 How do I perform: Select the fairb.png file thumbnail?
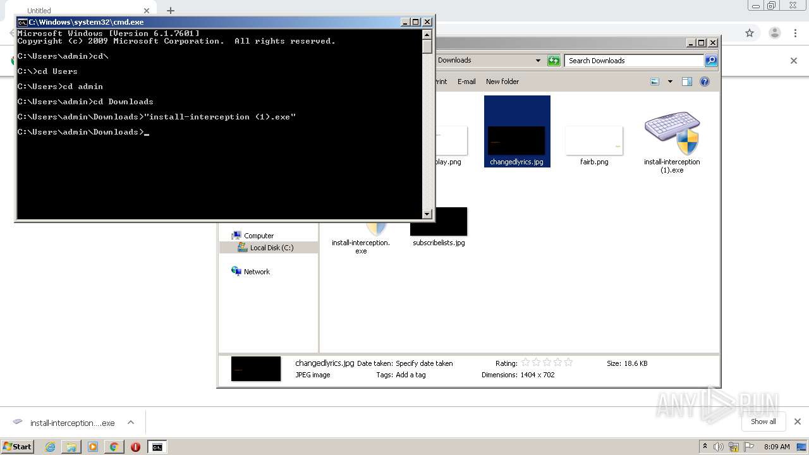coord(594,140)
